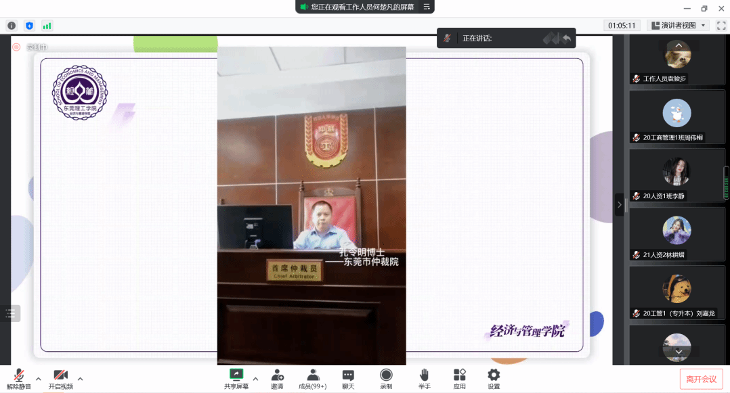730x393 pixels.
Task: Expand audio options arrow beside microphone
Action: click(x=39, y=378)
